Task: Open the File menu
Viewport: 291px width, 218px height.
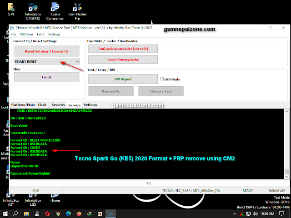Action: pos(13,35)
